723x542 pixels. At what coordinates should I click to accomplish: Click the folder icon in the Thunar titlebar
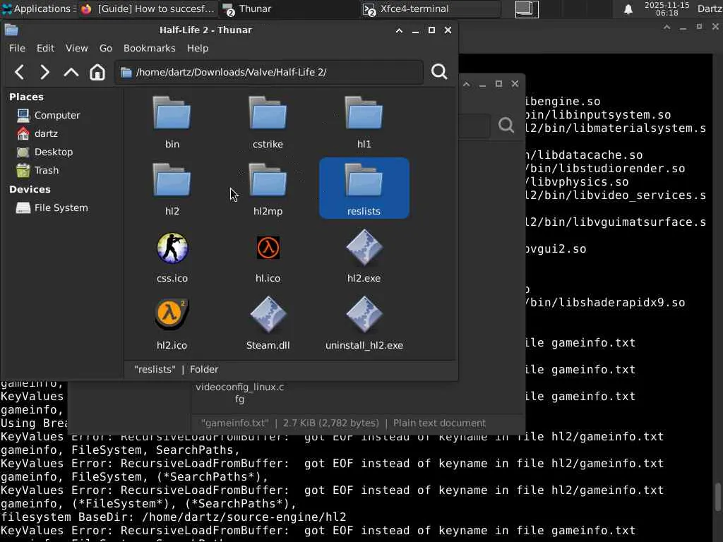tap(11, 30)
